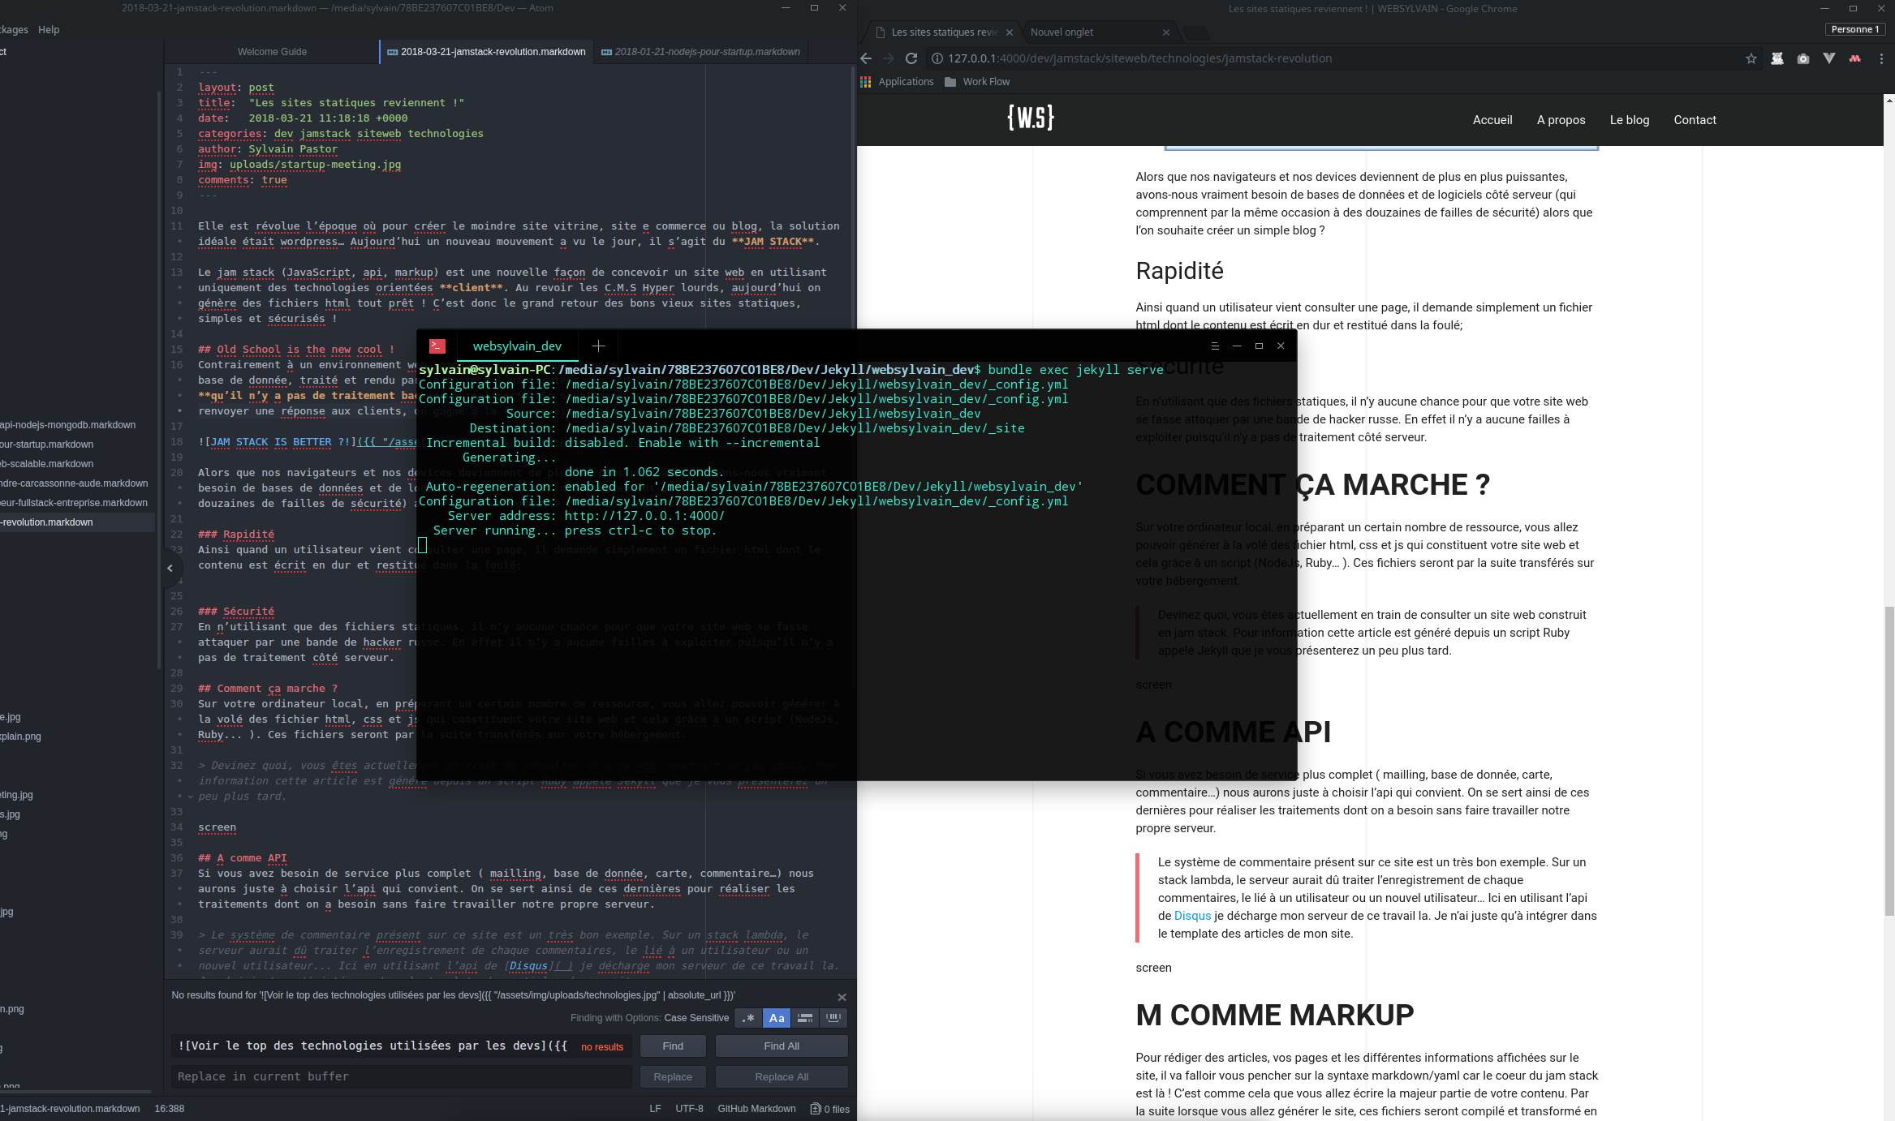1895x1121 pixels.
Task: Toggle Whole Word find option
Action: click(833, 1017)
